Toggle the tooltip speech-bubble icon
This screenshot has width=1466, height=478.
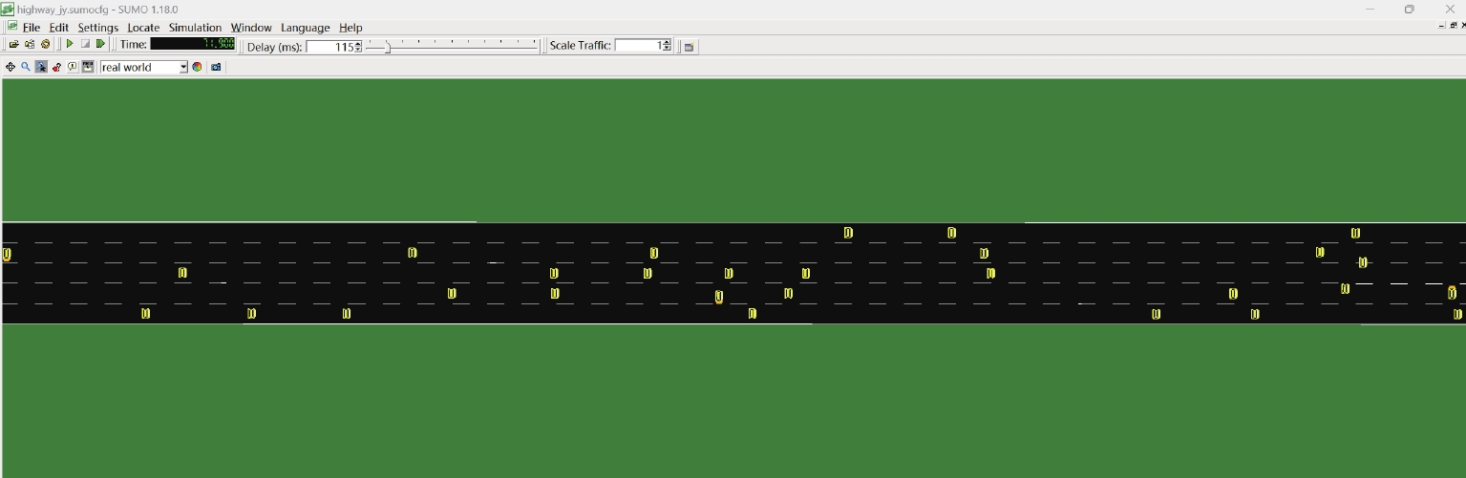(x=73, y=68)
